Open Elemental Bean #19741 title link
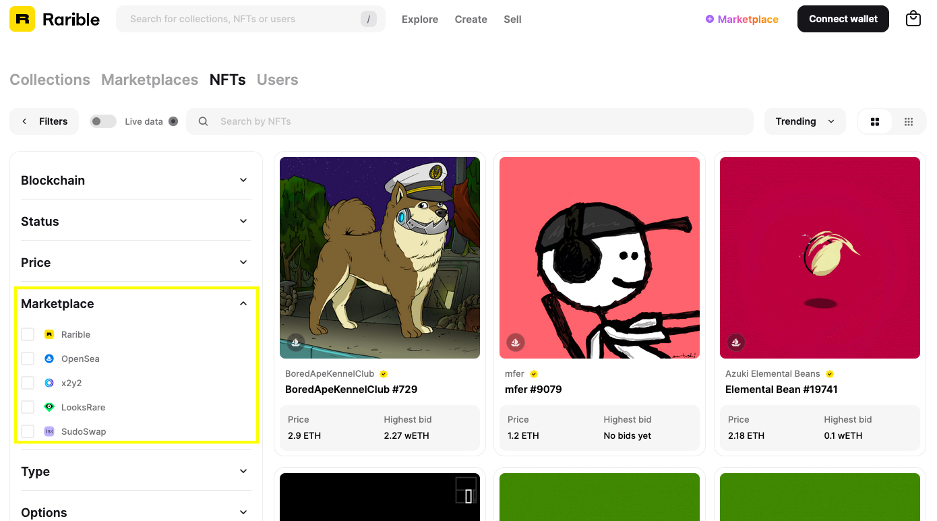This screenshot has width=937, height=521. pyautogui.click(x=783, y=390)
